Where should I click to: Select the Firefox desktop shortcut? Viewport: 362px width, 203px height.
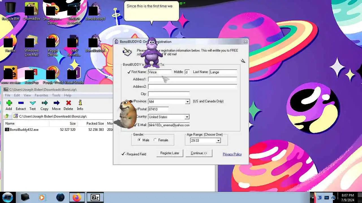point(10,43)
